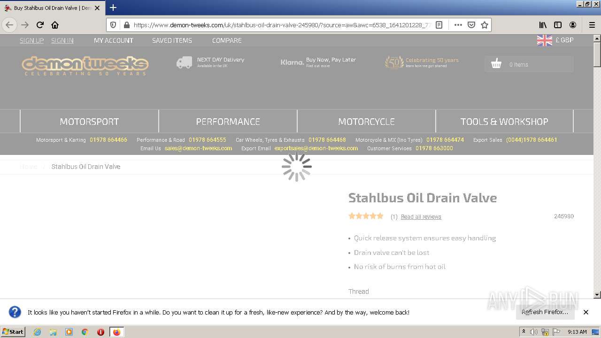Click the Refresh Firefox button
Image resolution: width=601 pixels, height=338 pixels.
(545, 312)
